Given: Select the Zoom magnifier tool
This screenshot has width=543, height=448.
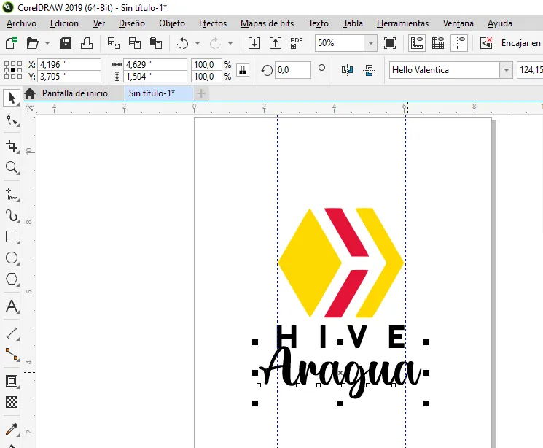Looking at the screenshot, I should point(12,168).
